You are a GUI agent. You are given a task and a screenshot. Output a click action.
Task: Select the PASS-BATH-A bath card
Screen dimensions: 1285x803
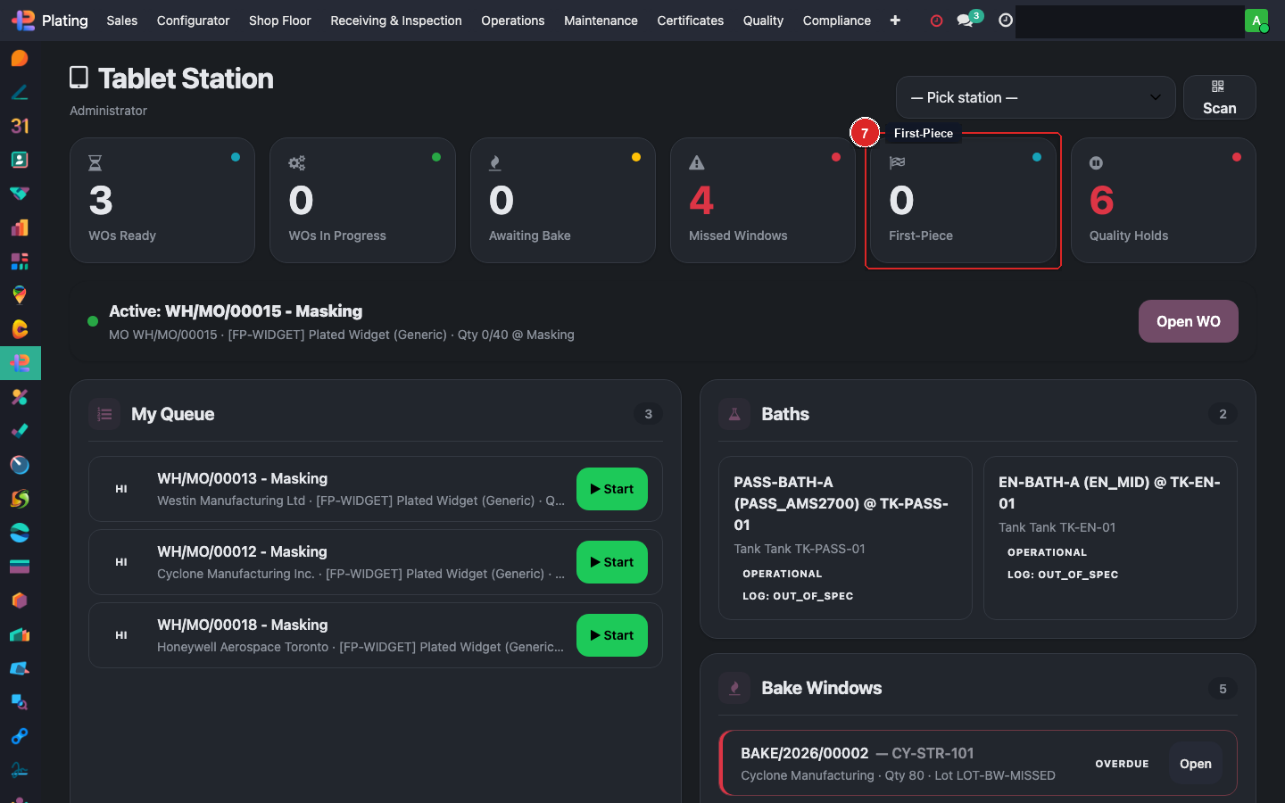click(844, 537)
